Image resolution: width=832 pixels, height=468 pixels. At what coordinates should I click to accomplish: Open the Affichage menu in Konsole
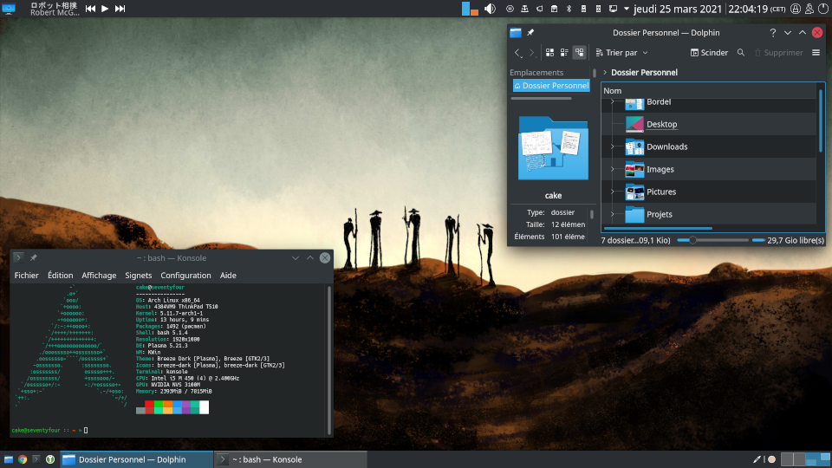pos(99,276)
